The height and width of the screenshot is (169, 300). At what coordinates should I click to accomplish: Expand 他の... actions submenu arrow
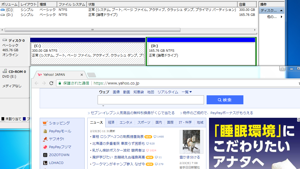coord(281,17)
